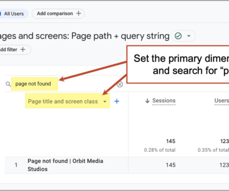Select the All Users chip

coord(14,14)
